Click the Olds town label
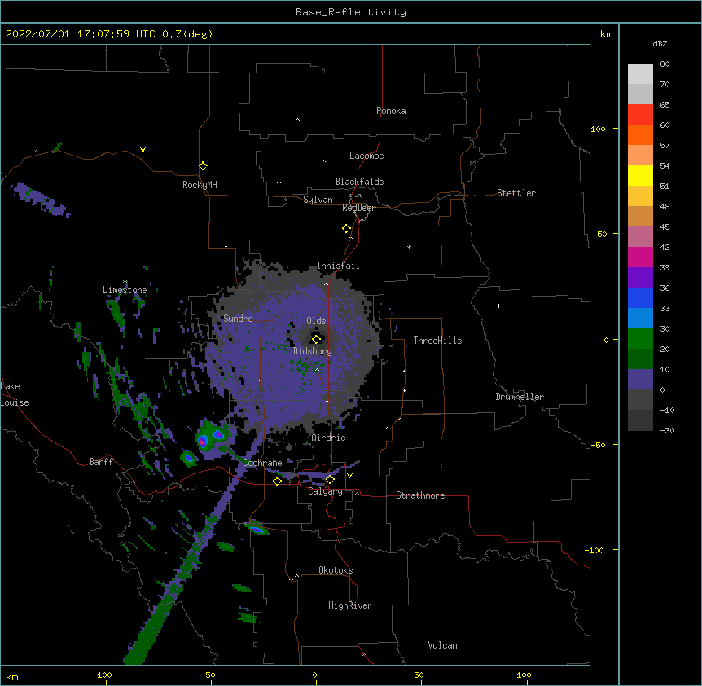 tap(316, 321)
